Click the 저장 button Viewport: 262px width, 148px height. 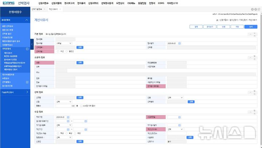click(x=238, y=26)
